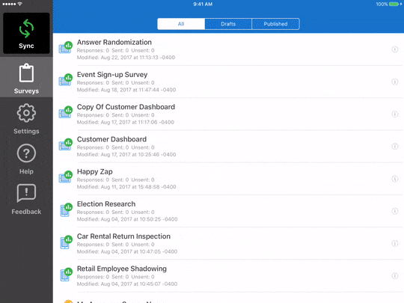404x303 pixels.
Task: Click the 9:41 AM clock in status bar
Action: pos(203,4)
